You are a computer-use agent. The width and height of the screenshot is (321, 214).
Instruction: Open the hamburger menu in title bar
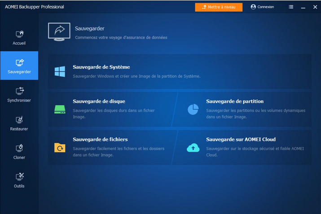coord(291,7)
